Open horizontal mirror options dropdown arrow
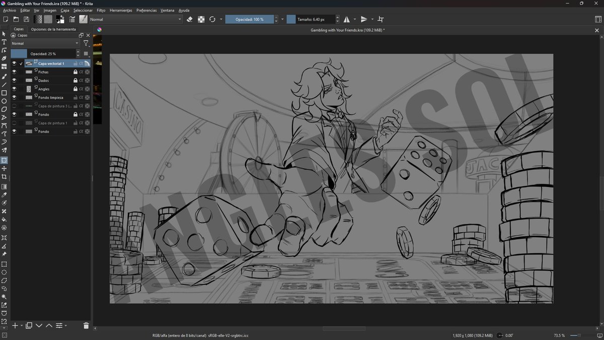This screenshot has height=340, width=604. point(355,19)
